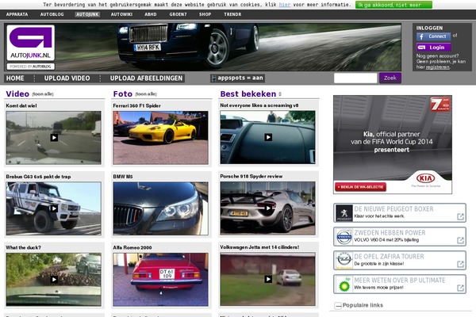This screenshot has width=476, height=317.
Task: Open the Video section heading
Action: pyautogui.click(x=17, y=94)
